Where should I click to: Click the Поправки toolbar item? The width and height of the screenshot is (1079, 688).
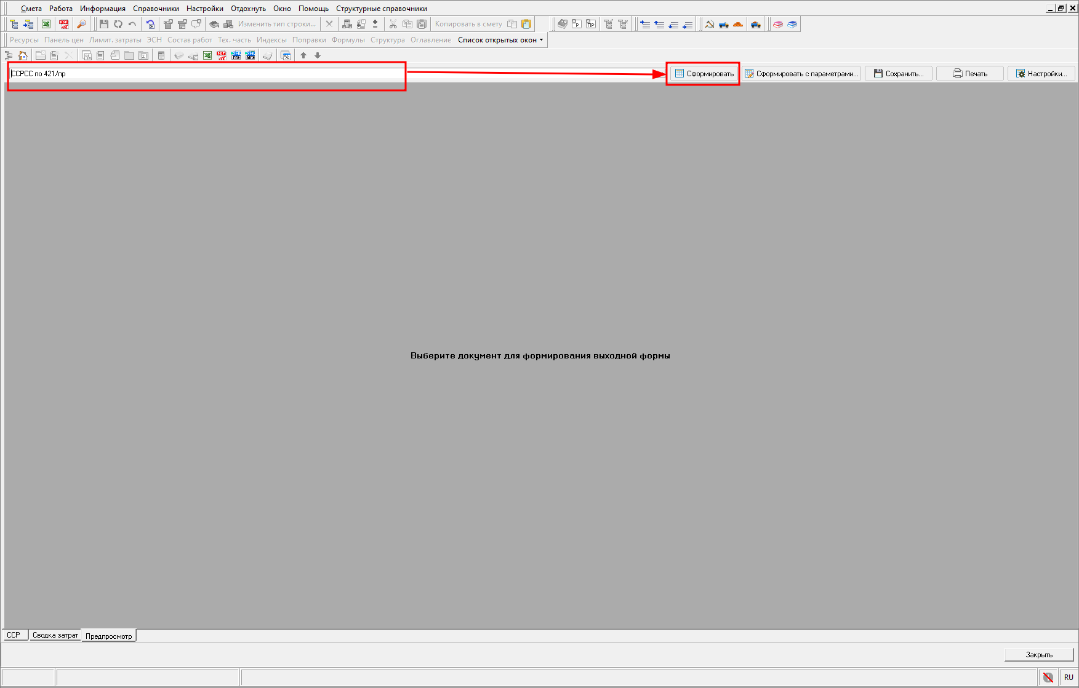pos(309,40)
